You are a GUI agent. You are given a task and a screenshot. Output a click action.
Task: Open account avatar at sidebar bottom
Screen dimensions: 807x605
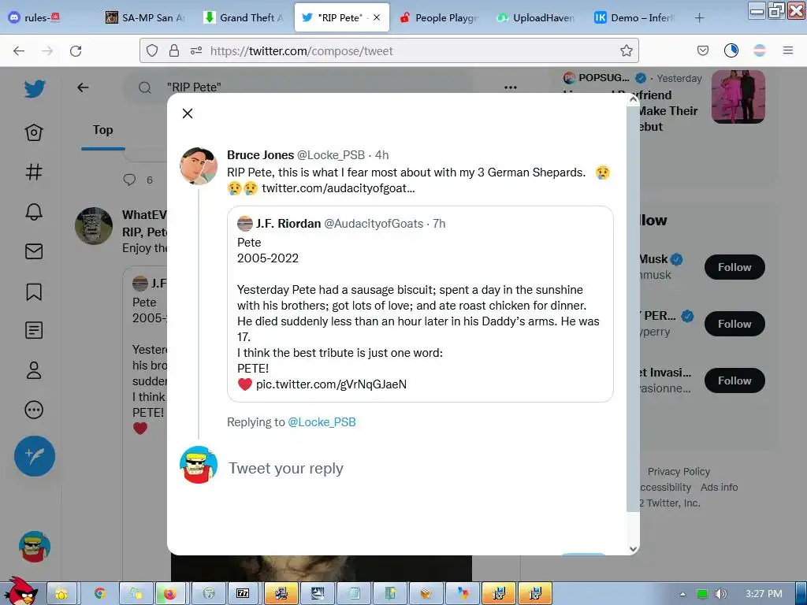[x=35, y=547]
